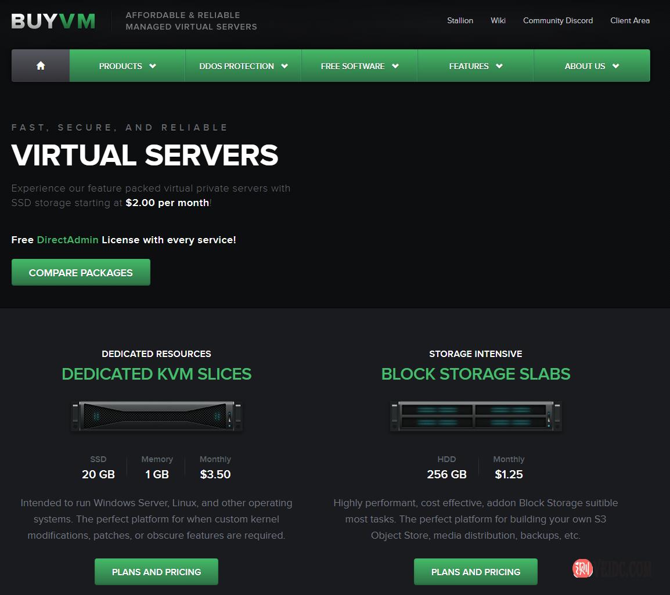670x595 pixels.
Task: Follow the DirectAdmin link
Action: click(67, 240)
